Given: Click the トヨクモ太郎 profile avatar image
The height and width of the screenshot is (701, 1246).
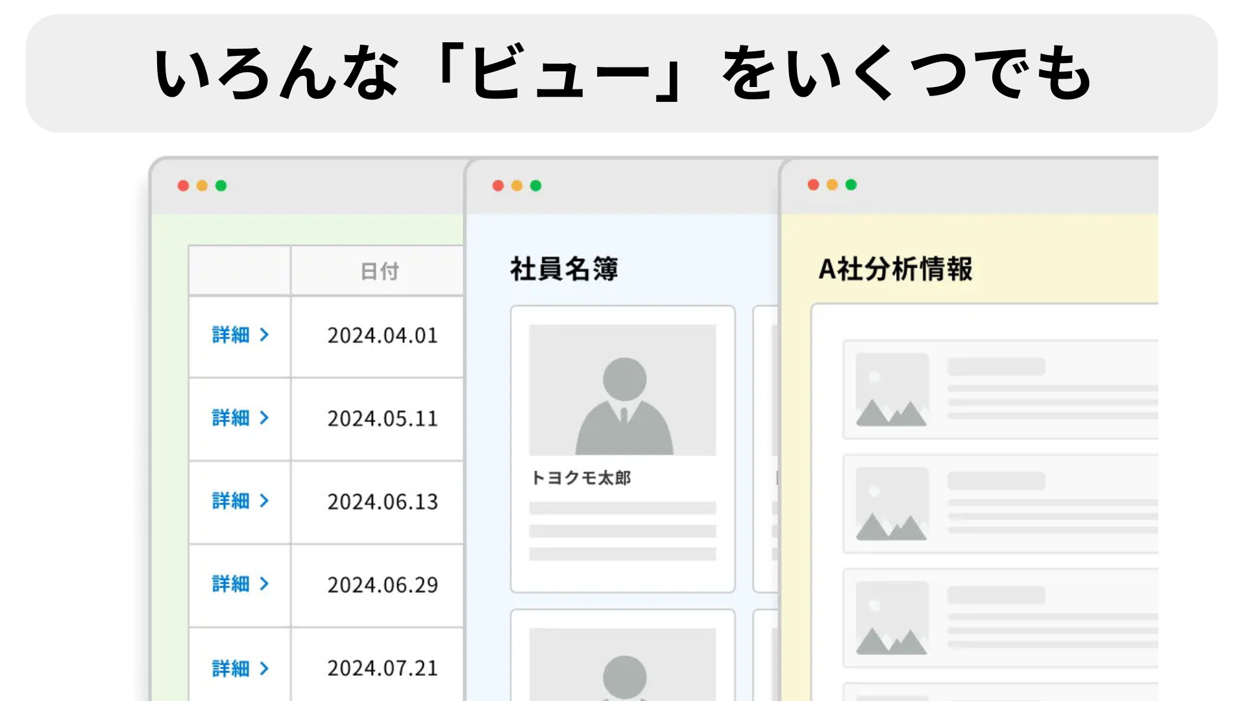Looking at the screenshot, I should pos(622,390).
